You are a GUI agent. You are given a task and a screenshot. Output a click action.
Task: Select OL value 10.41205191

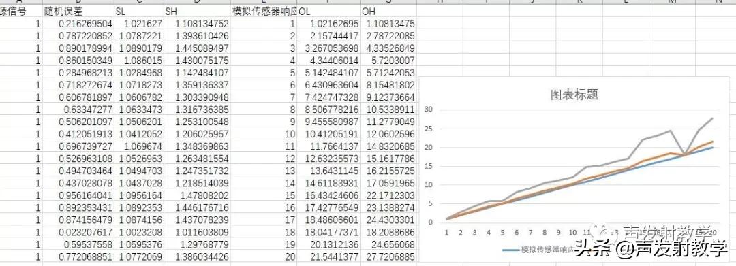(x=328, y=134)
